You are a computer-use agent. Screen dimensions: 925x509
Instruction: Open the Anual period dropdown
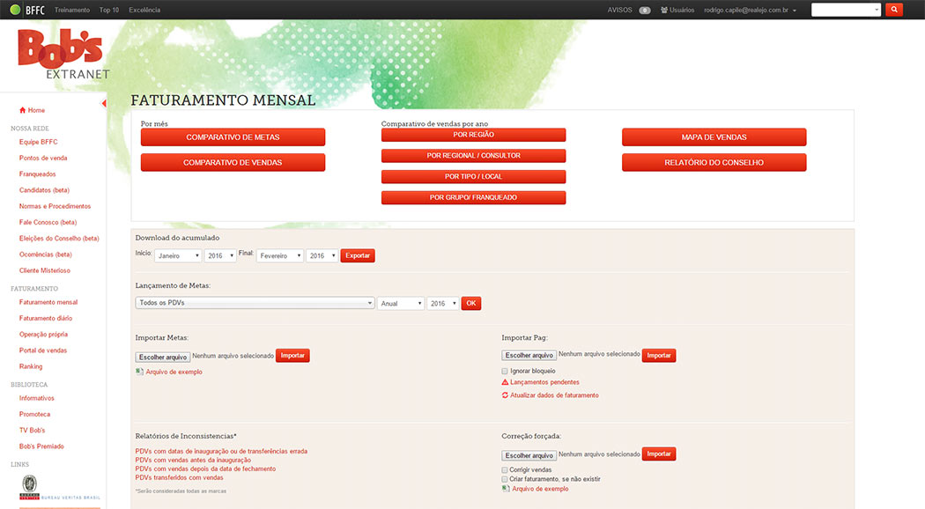point(401,303)
